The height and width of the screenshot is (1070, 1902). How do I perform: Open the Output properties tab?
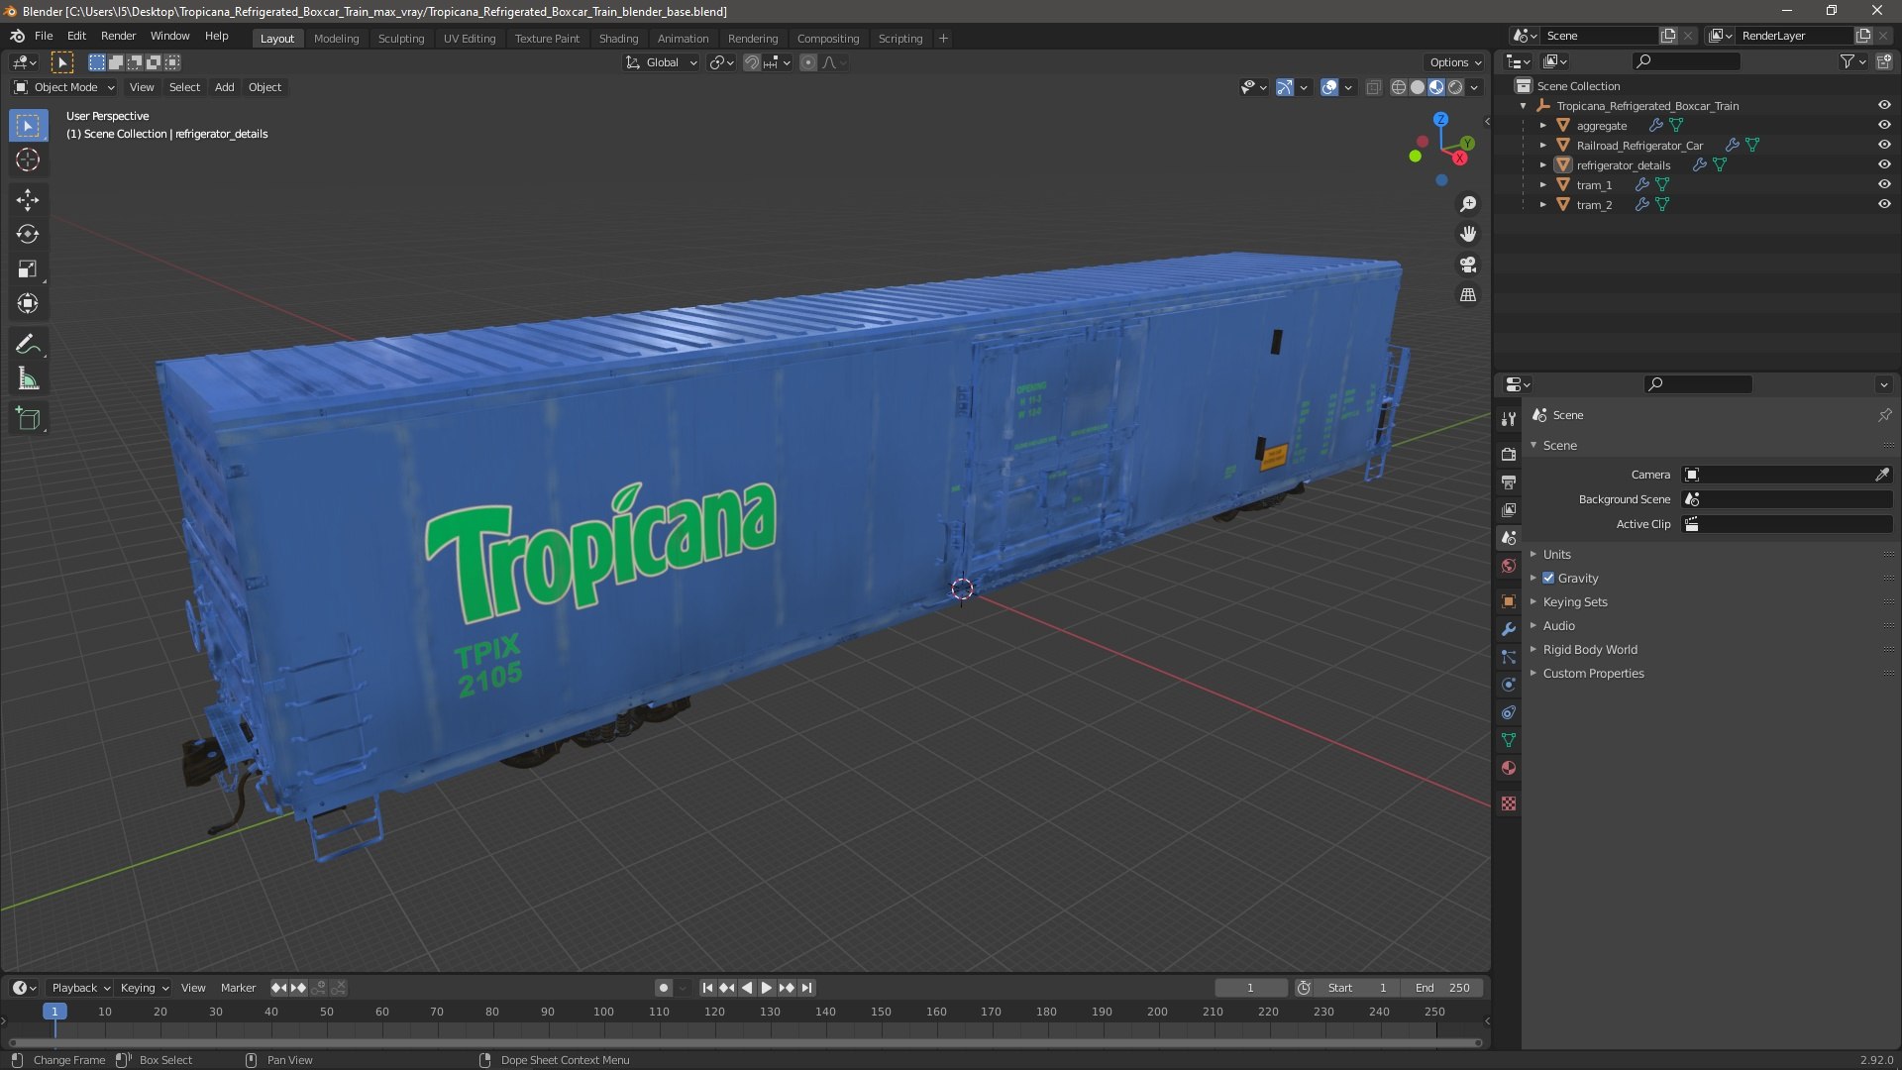point(1508,482)
